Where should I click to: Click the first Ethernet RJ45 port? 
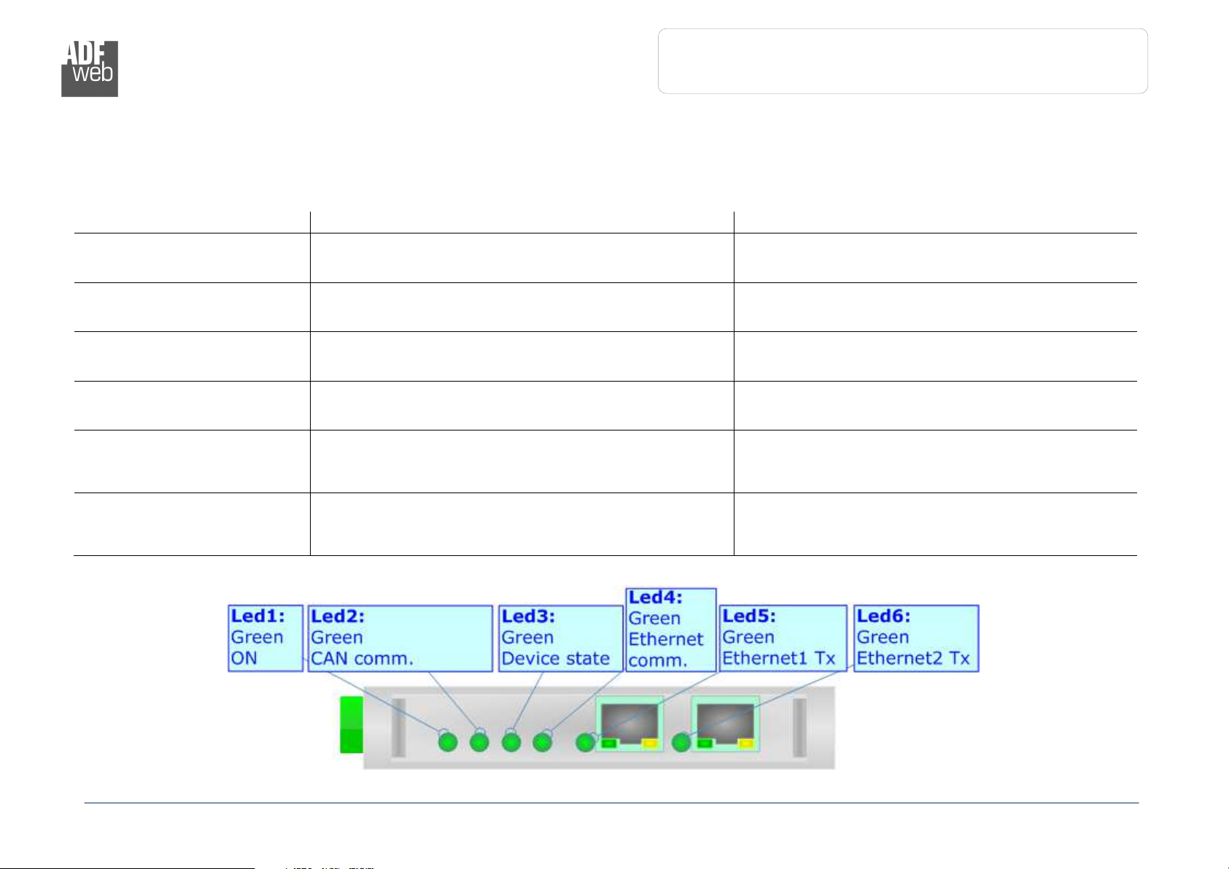[x=629, y=724]
